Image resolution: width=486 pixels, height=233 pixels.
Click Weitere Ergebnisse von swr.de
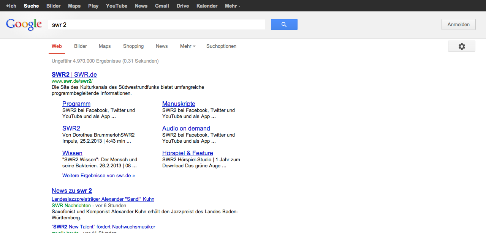tap(98, 176)
